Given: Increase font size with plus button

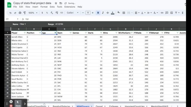Looking at the screenshot, I should (93, 13).
